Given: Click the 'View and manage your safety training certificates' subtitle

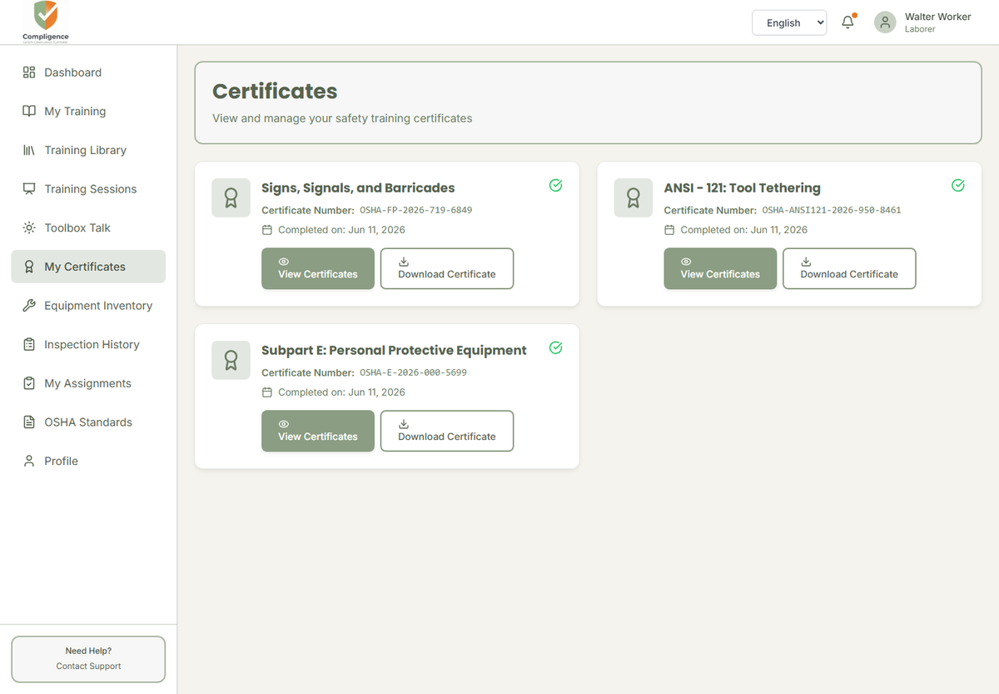Looking at the screenshot, I should click(x=342, y=118).
